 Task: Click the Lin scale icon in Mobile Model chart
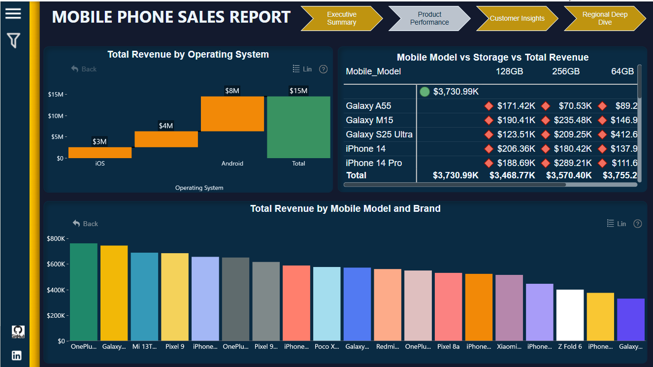click(x=617, y=224)
